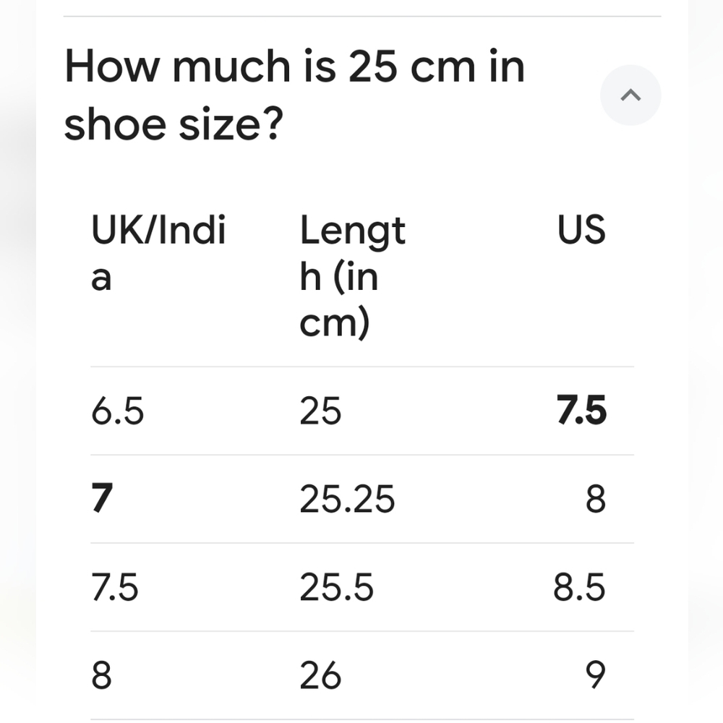Click the US size 8.5 cell
The width and height of the screenshot is (723, 723).
[x=579, y=587]
